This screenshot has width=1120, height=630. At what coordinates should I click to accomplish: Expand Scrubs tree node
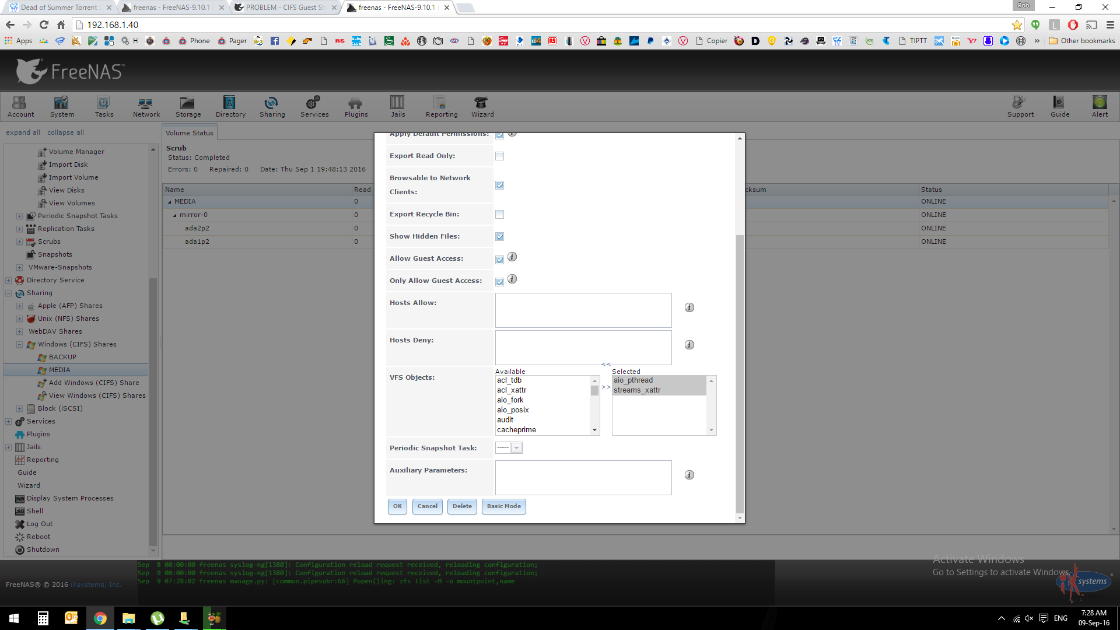coord(19,242)
